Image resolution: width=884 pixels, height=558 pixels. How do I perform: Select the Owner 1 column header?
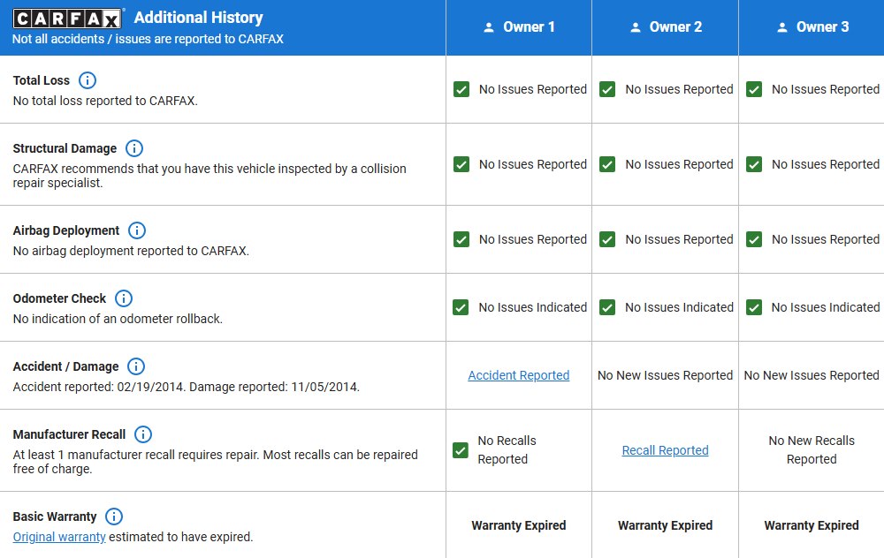pos(519,27)
